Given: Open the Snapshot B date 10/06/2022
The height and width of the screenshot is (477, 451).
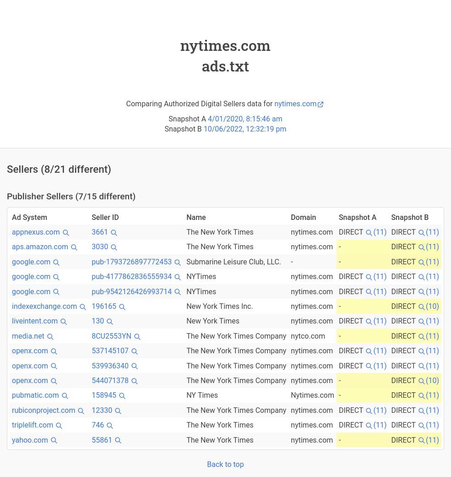Looking at the screenshot, I should coord(245,129).
